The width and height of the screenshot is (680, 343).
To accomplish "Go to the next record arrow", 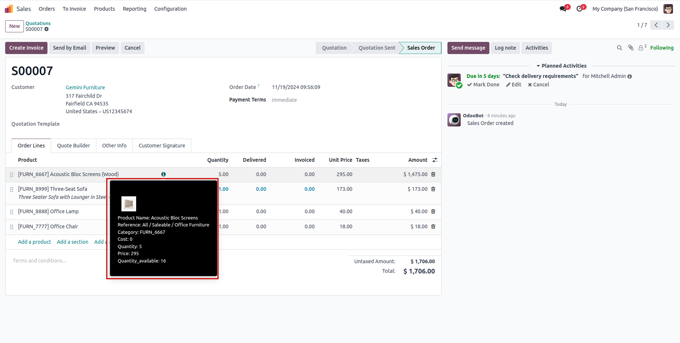I will [668, 25].
